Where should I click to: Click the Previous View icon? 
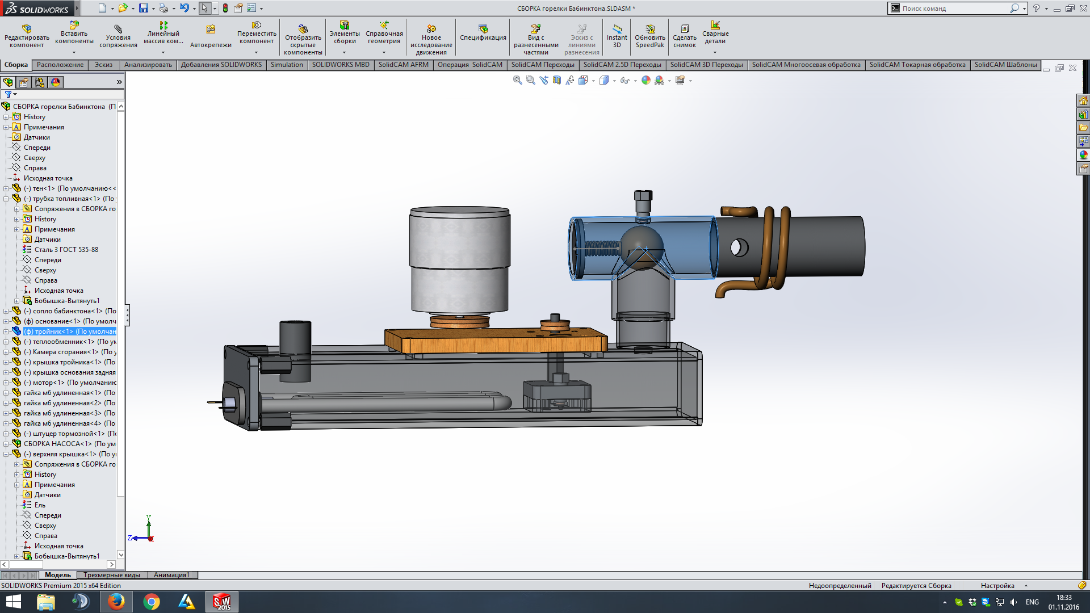544,81
